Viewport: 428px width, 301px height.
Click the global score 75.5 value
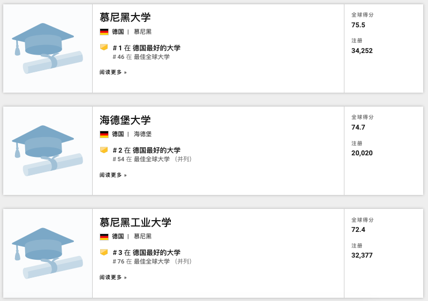358,25
